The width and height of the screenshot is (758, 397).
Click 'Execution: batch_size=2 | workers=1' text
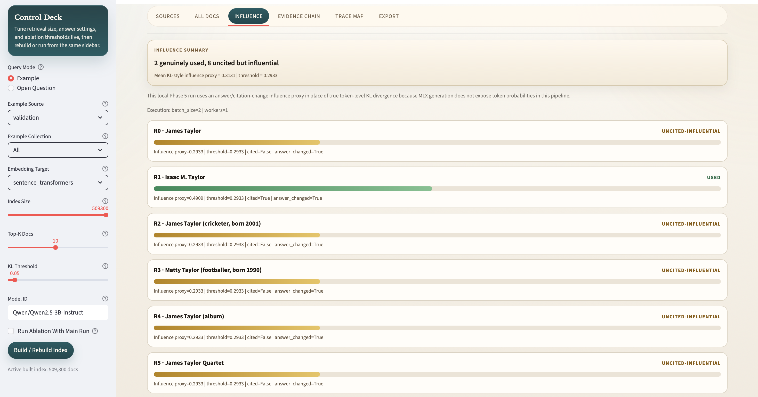(x=188, y=110)
